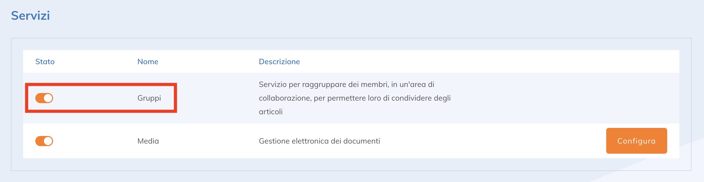
Task: Click the Nome column header
Action: 148,62
